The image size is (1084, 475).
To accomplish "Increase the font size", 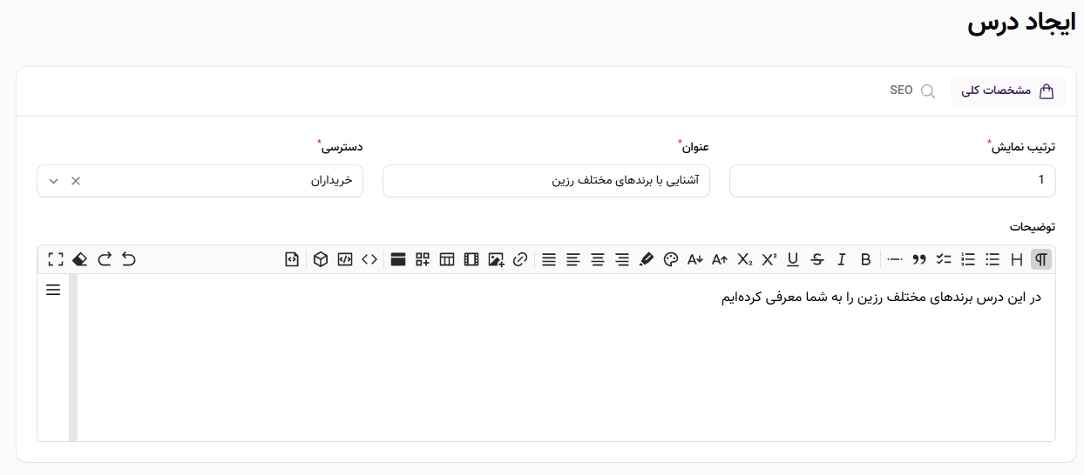I will (x=719, y=259).
